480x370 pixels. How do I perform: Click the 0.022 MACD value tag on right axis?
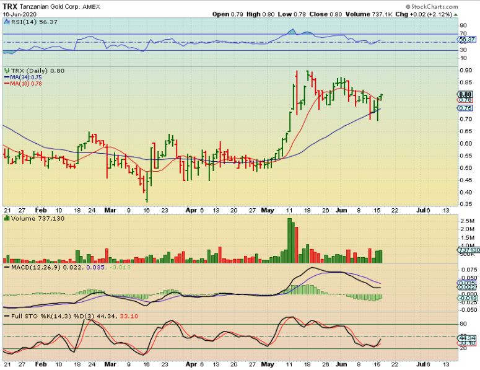(467, 287)
